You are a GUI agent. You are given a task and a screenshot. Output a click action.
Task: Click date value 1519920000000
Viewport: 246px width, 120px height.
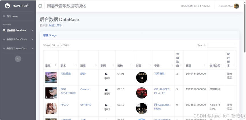(x=196, y=89)
